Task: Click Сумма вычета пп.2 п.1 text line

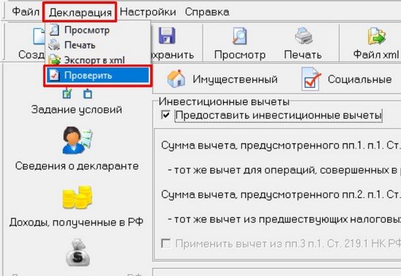Action: (x=281, y=194)
